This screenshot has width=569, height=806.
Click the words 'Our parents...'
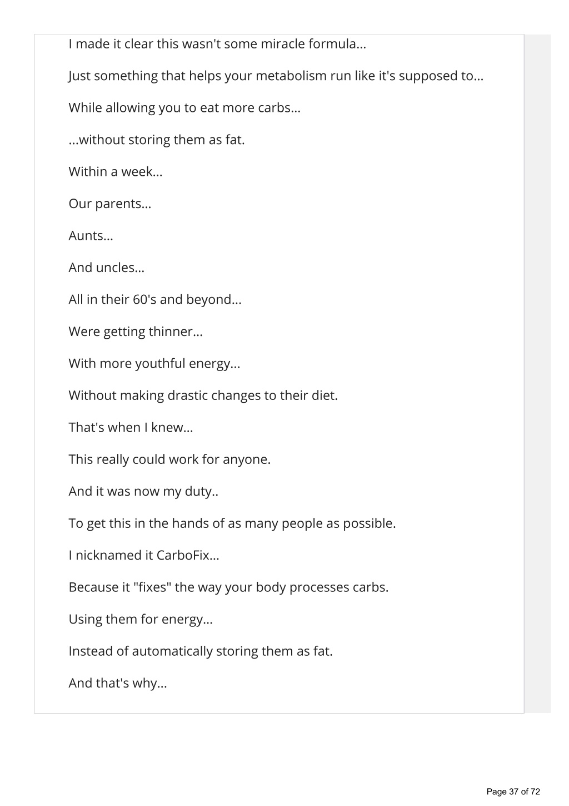tap(110, 204)
